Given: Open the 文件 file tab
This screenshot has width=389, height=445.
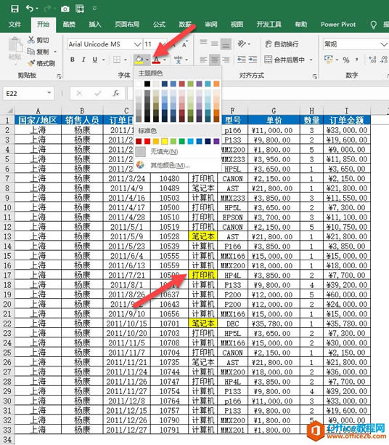Looking at the screenshot, I should [15, 25].
